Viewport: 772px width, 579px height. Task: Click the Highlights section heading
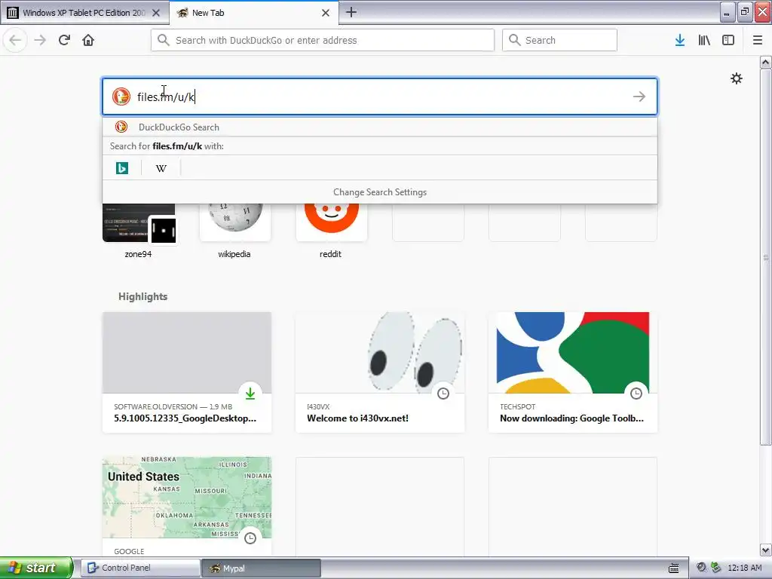pos(142,296)
